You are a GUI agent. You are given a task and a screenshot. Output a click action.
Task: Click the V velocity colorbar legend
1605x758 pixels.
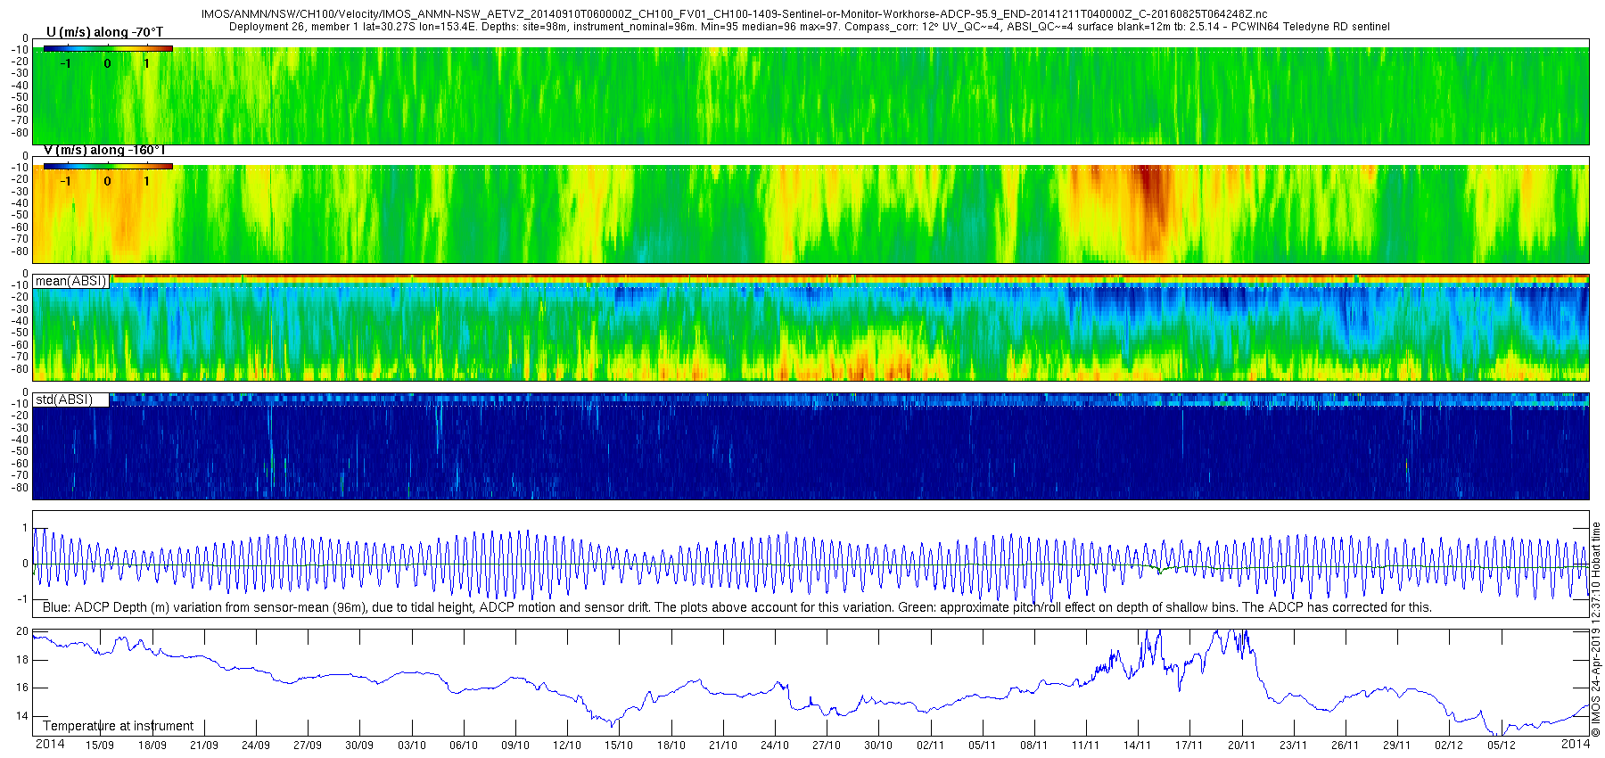108,166
